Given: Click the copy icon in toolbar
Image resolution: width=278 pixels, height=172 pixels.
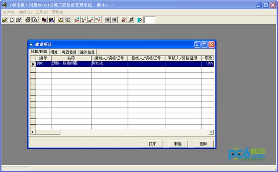Looking at the screenshot, I should click(x=44, y=19).
